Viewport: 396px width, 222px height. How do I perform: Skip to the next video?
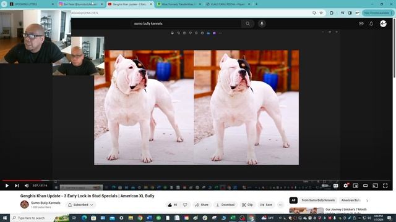point(17,186)
